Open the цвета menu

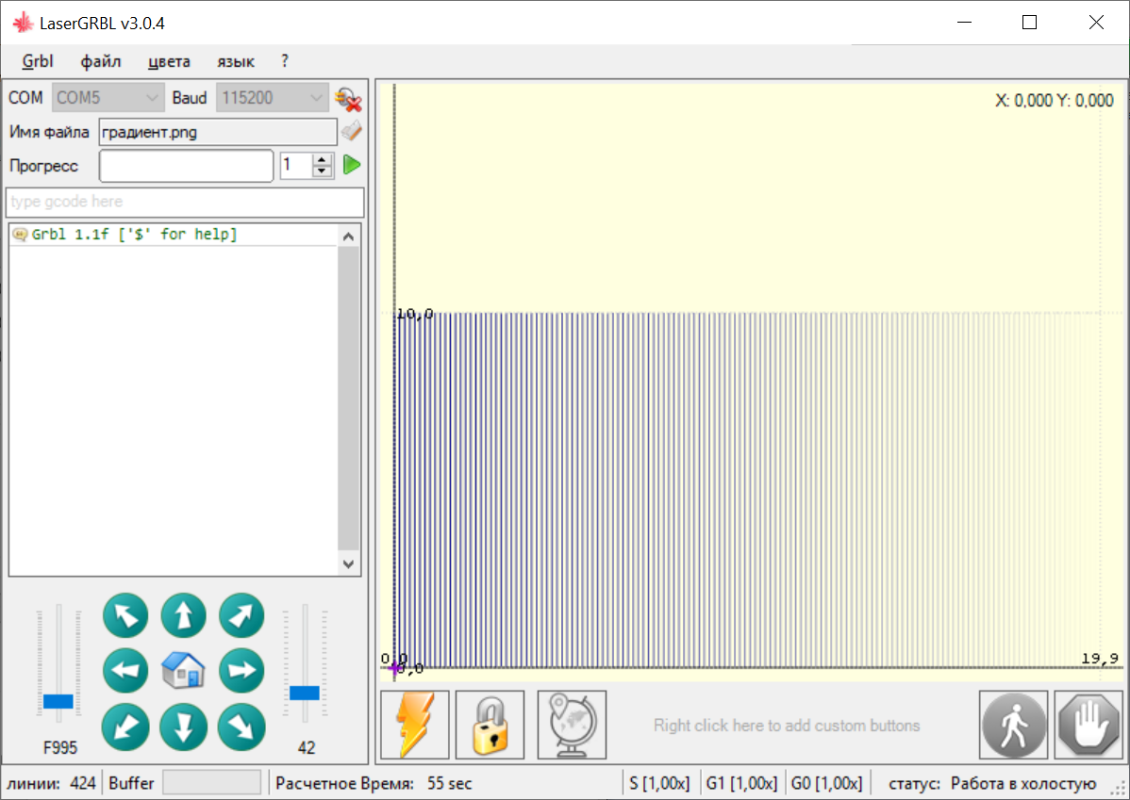[168, 61]
